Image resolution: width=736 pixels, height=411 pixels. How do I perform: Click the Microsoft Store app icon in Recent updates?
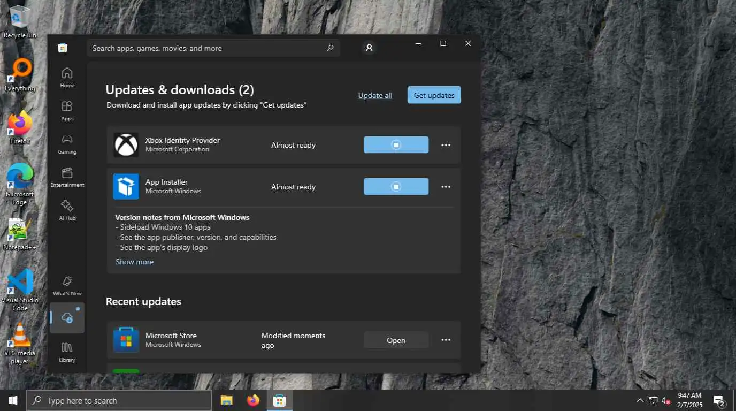pos(126,340)
